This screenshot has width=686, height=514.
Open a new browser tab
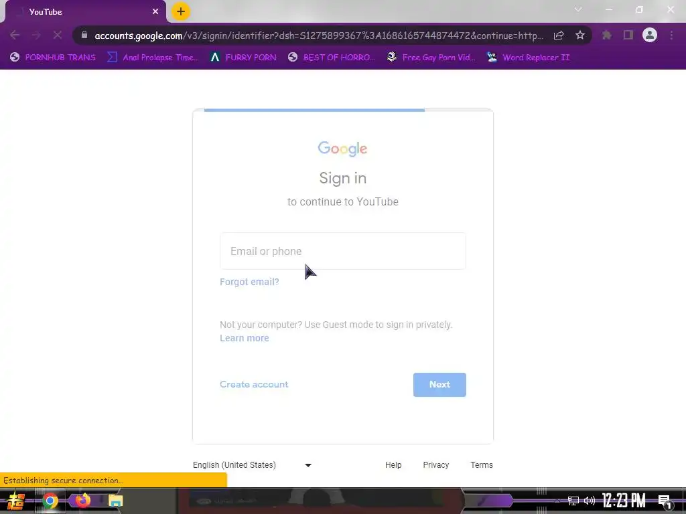[x=181, y=11]
